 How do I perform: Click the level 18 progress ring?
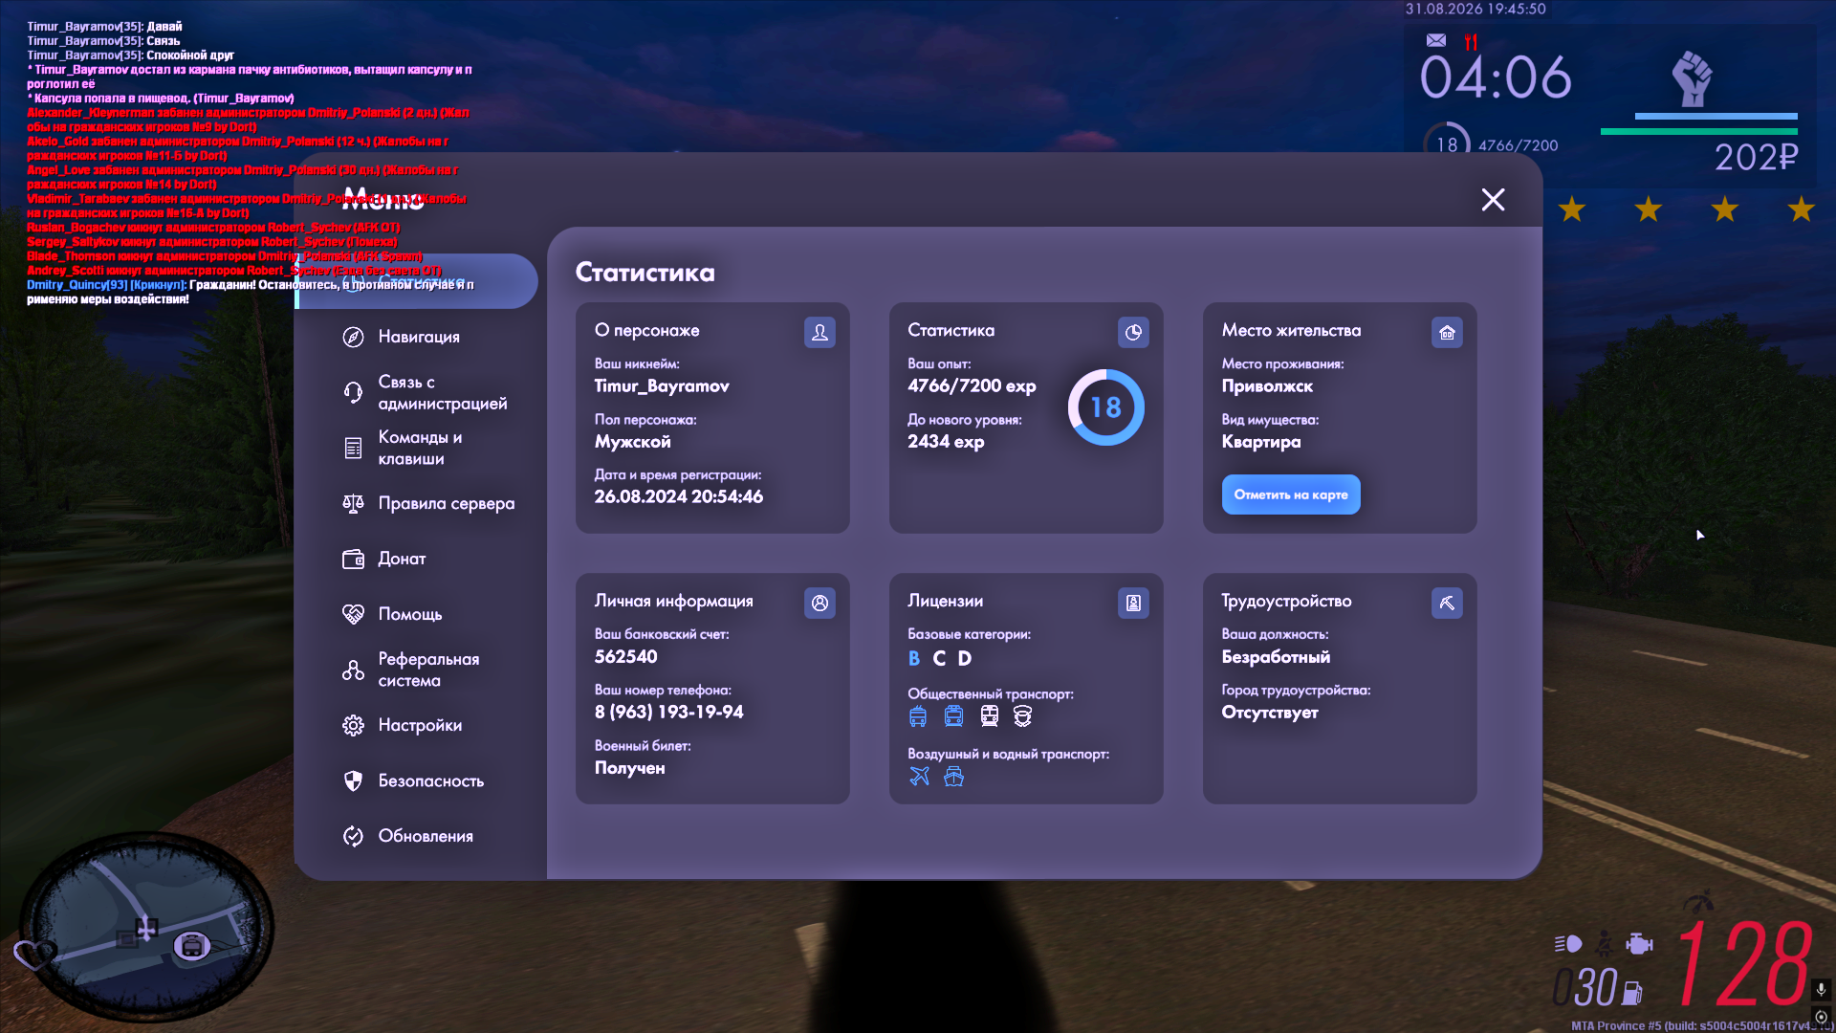click(1105, 407)
